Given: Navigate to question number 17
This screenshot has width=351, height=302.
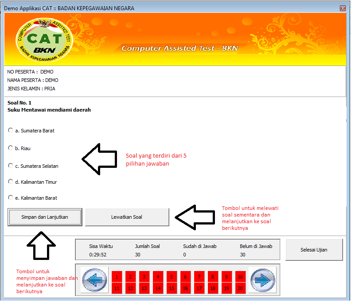Looking at the screenshot, I should [x=199, y=288].
